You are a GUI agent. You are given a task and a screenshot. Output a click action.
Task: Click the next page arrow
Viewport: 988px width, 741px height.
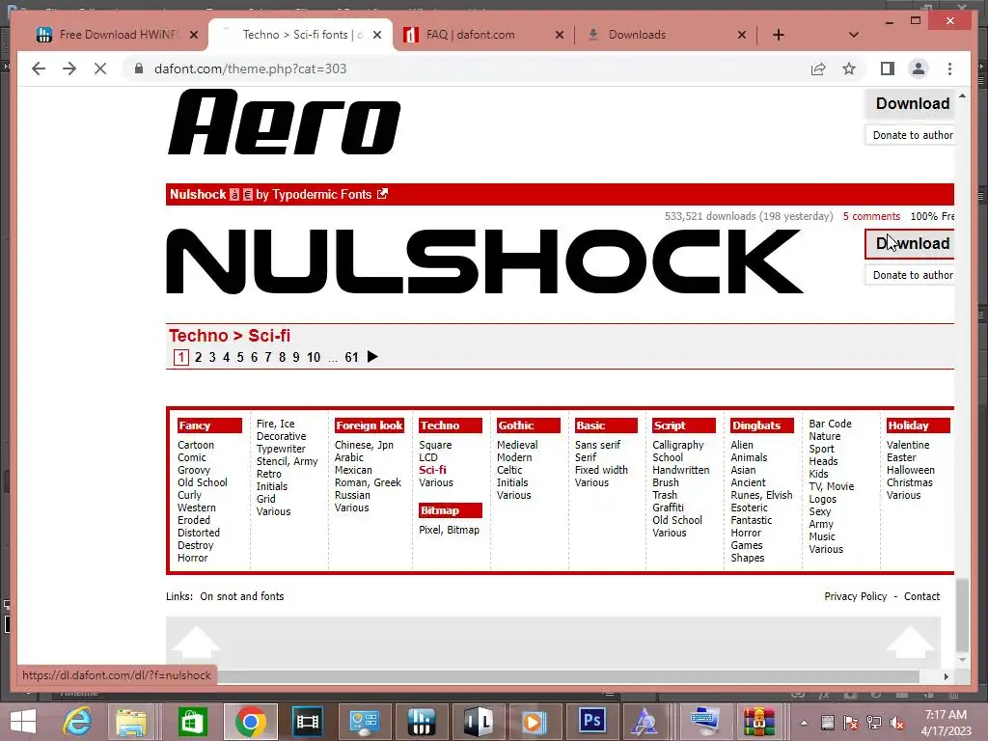click(372, 357)
